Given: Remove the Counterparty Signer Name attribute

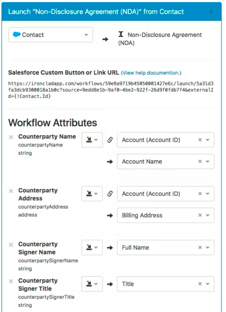Looking at the screenshot, I should pyautogui.click(x=11, y=245).
